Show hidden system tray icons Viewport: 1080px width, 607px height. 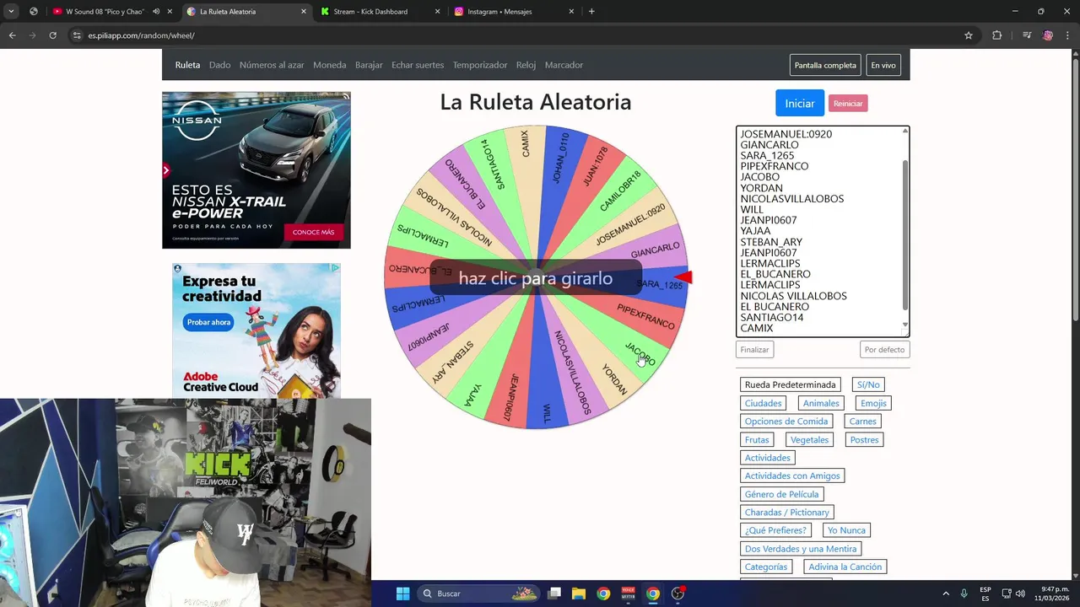[946, 594]
